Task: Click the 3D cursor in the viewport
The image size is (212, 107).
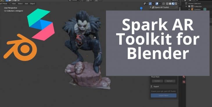Action: (80, 43)
